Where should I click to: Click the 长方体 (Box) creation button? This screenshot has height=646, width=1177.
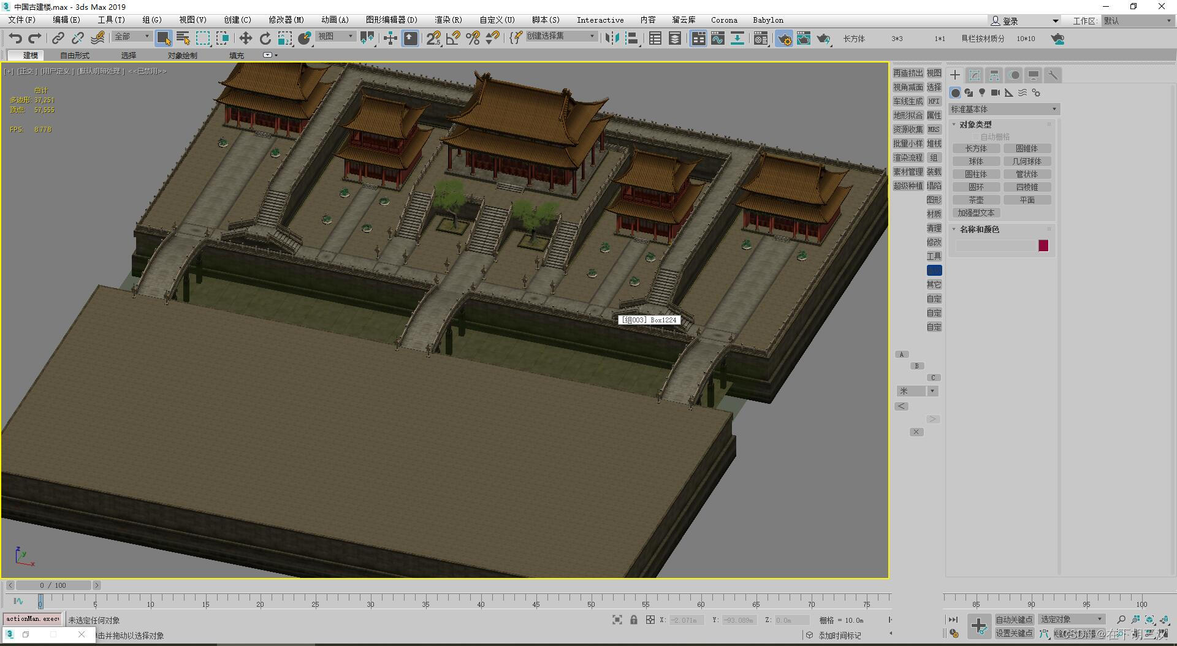976,148
